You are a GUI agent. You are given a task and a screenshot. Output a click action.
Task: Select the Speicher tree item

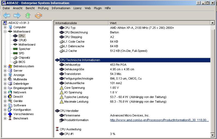24,49
